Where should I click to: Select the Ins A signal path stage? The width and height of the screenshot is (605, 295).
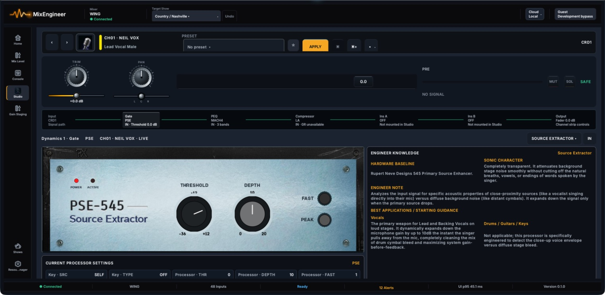396,120
